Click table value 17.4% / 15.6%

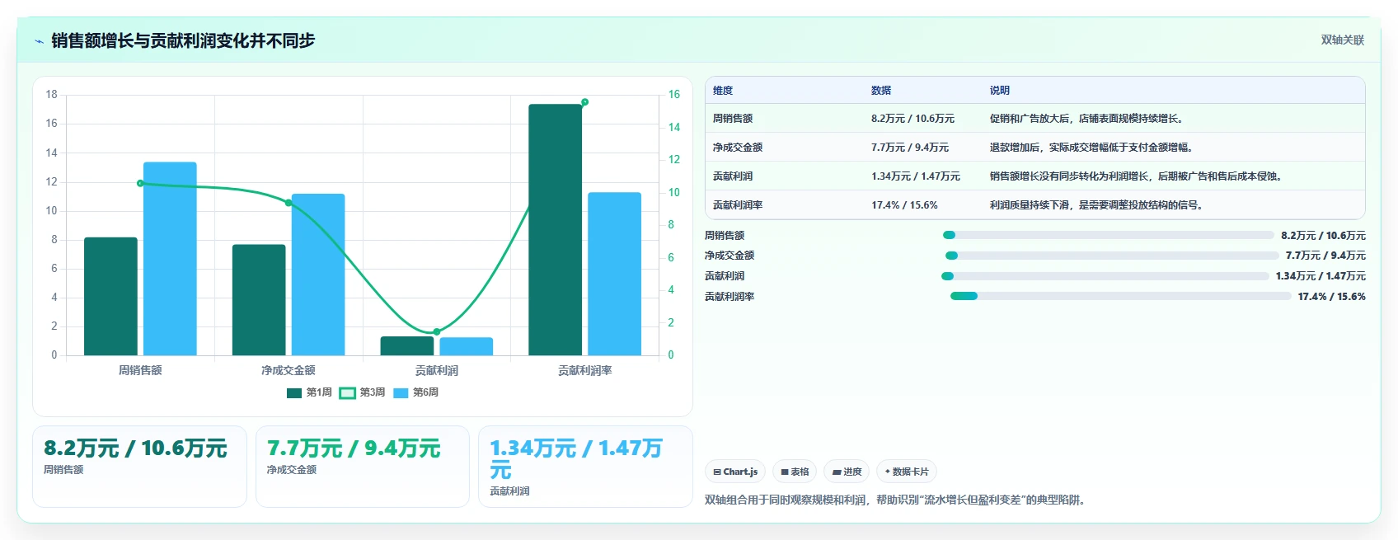pos(904,205)
